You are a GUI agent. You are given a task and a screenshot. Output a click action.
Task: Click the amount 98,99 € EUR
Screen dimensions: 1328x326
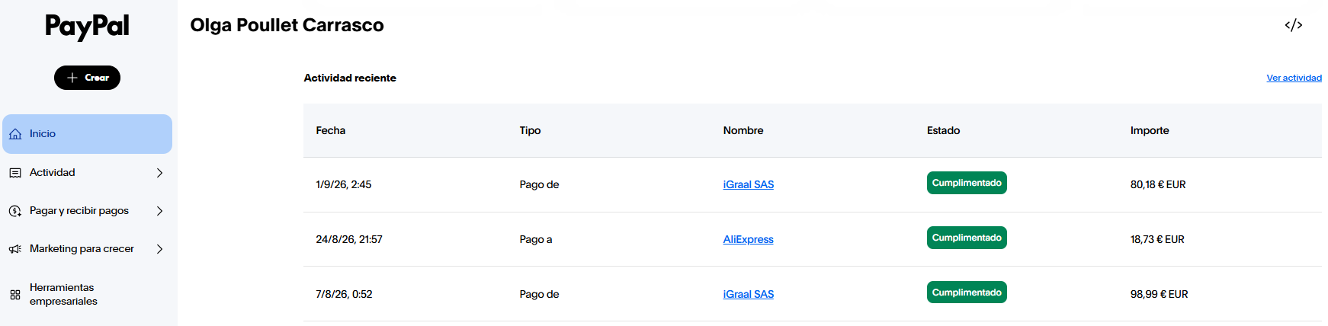(1159, 294)
